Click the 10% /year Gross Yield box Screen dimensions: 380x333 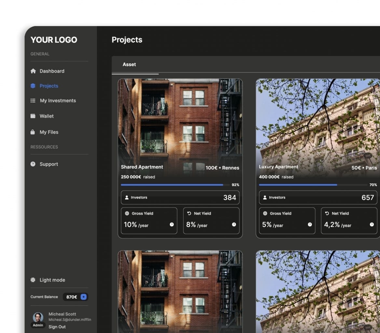[149, 220]
